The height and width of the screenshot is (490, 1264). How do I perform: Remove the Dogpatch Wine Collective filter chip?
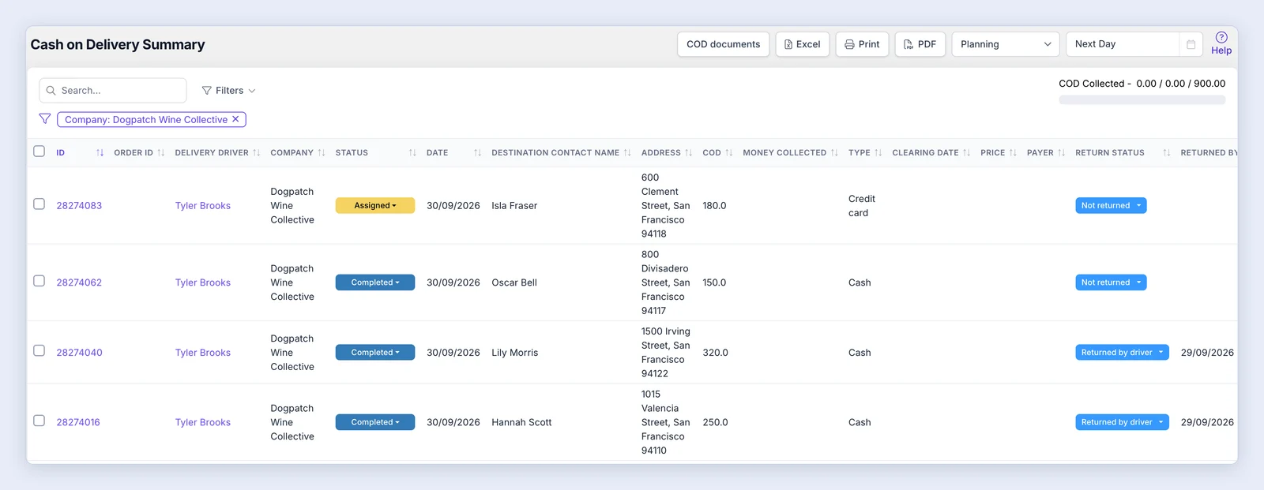point(235,119)
